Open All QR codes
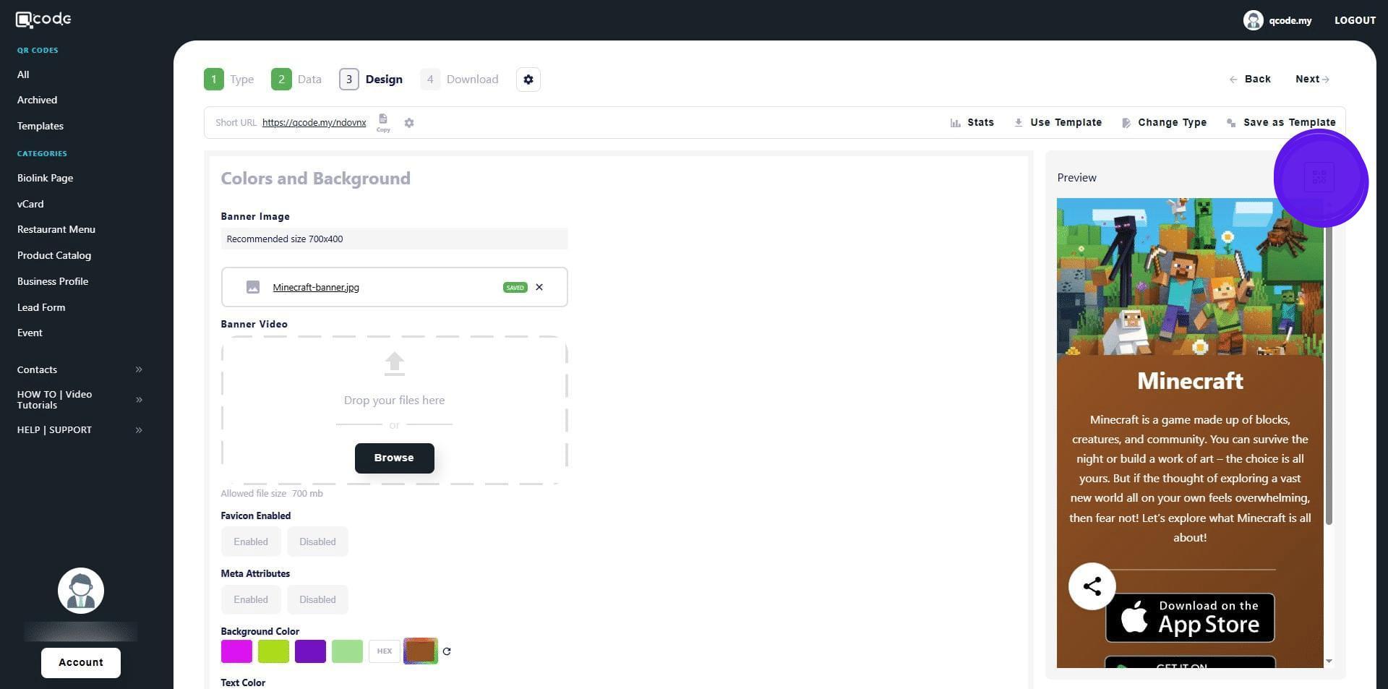This screenshot has width=1388, height=689. click(x=23, y=74)
